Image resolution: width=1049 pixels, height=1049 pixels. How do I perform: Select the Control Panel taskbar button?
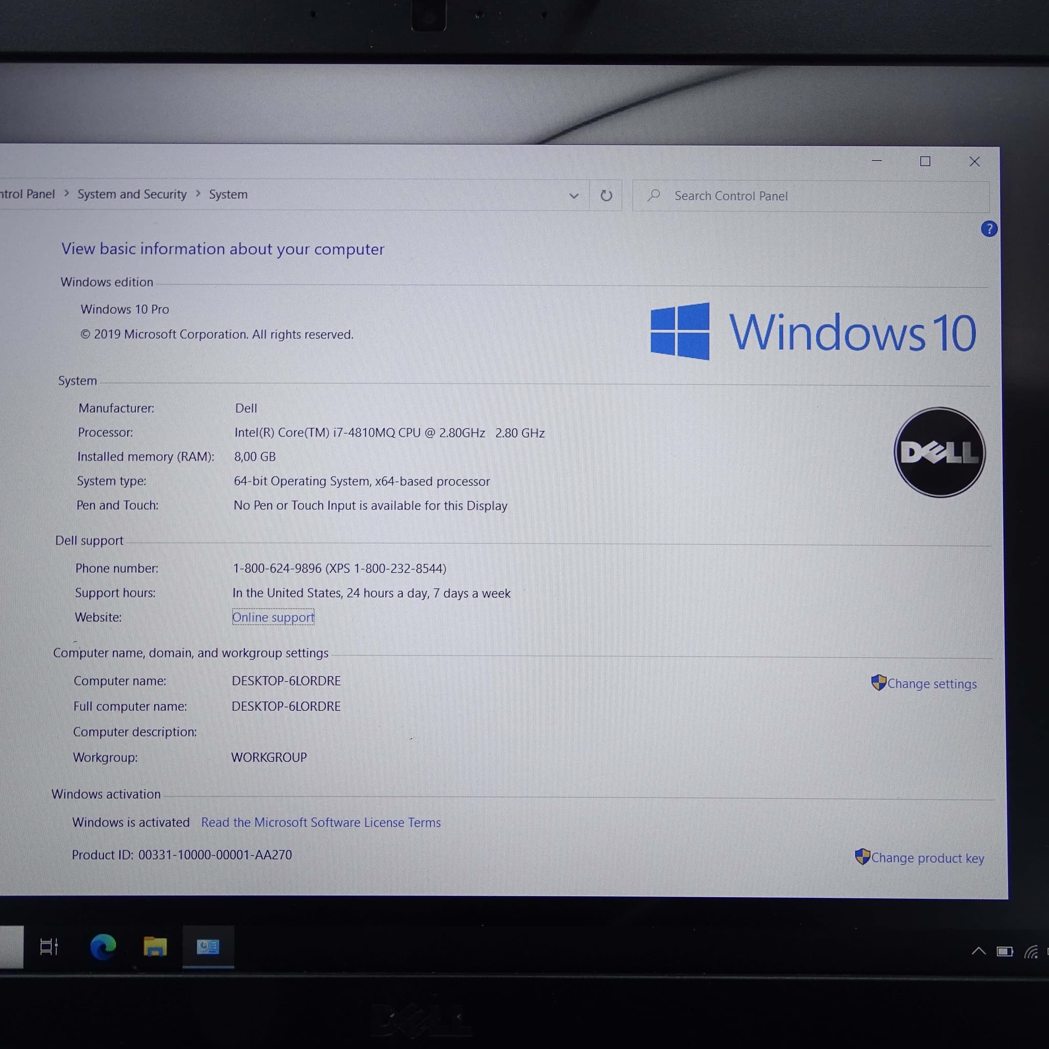click(x=208, y=947)
